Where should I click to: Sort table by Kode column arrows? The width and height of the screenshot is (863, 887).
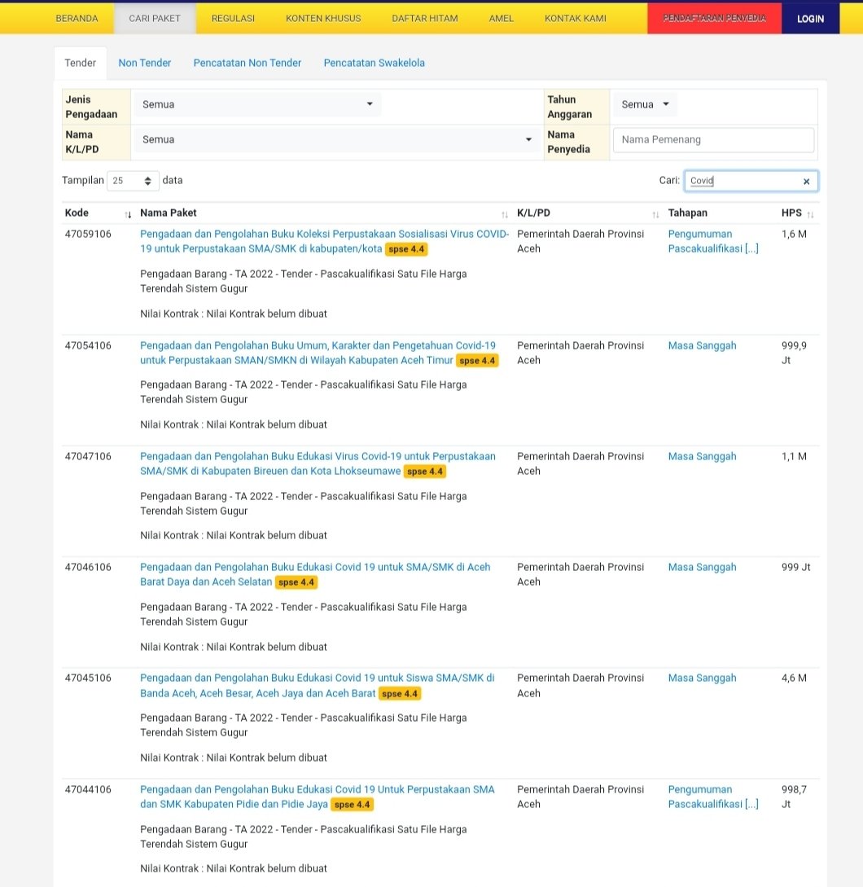[x=128, y=214]
